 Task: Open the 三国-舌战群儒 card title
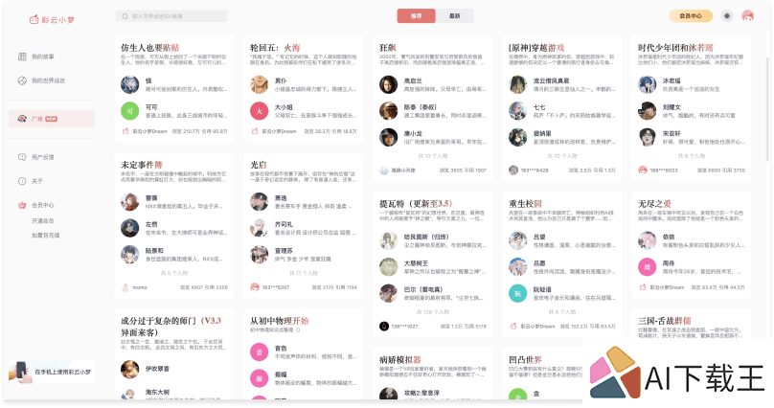(665, 321)
